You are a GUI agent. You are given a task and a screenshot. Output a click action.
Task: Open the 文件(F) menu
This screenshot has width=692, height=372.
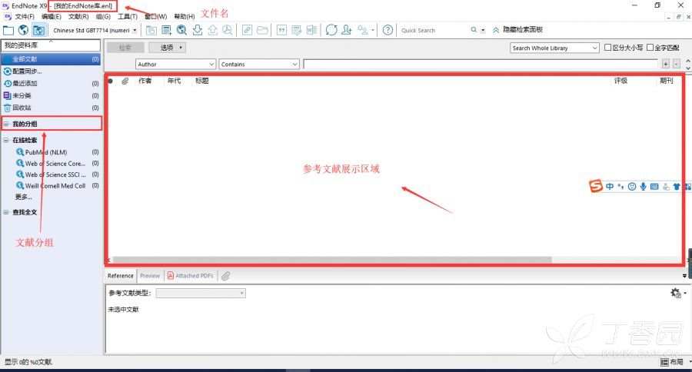pyautogui.click(x=25, y=16)
